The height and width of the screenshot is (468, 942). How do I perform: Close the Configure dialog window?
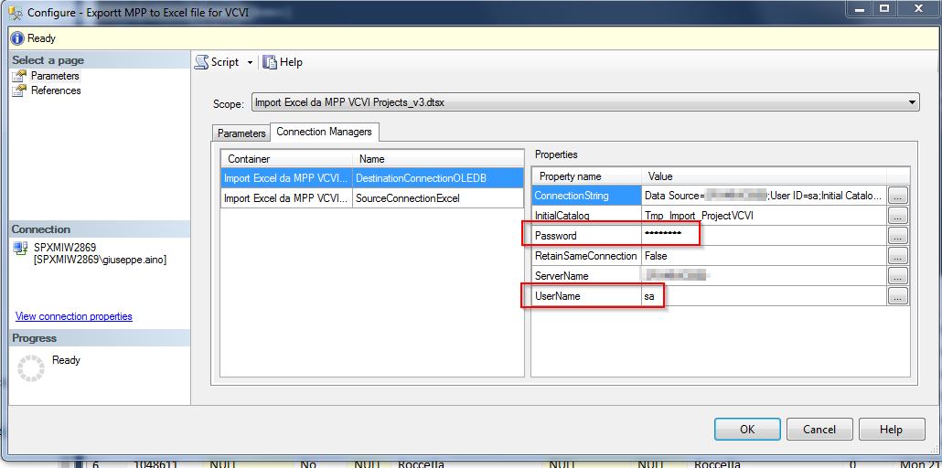(919, 8)
